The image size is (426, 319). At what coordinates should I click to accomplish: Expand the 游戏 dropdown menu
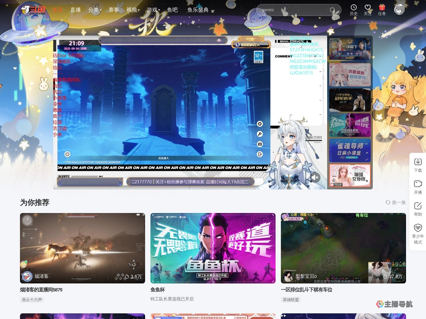(153, 10)
